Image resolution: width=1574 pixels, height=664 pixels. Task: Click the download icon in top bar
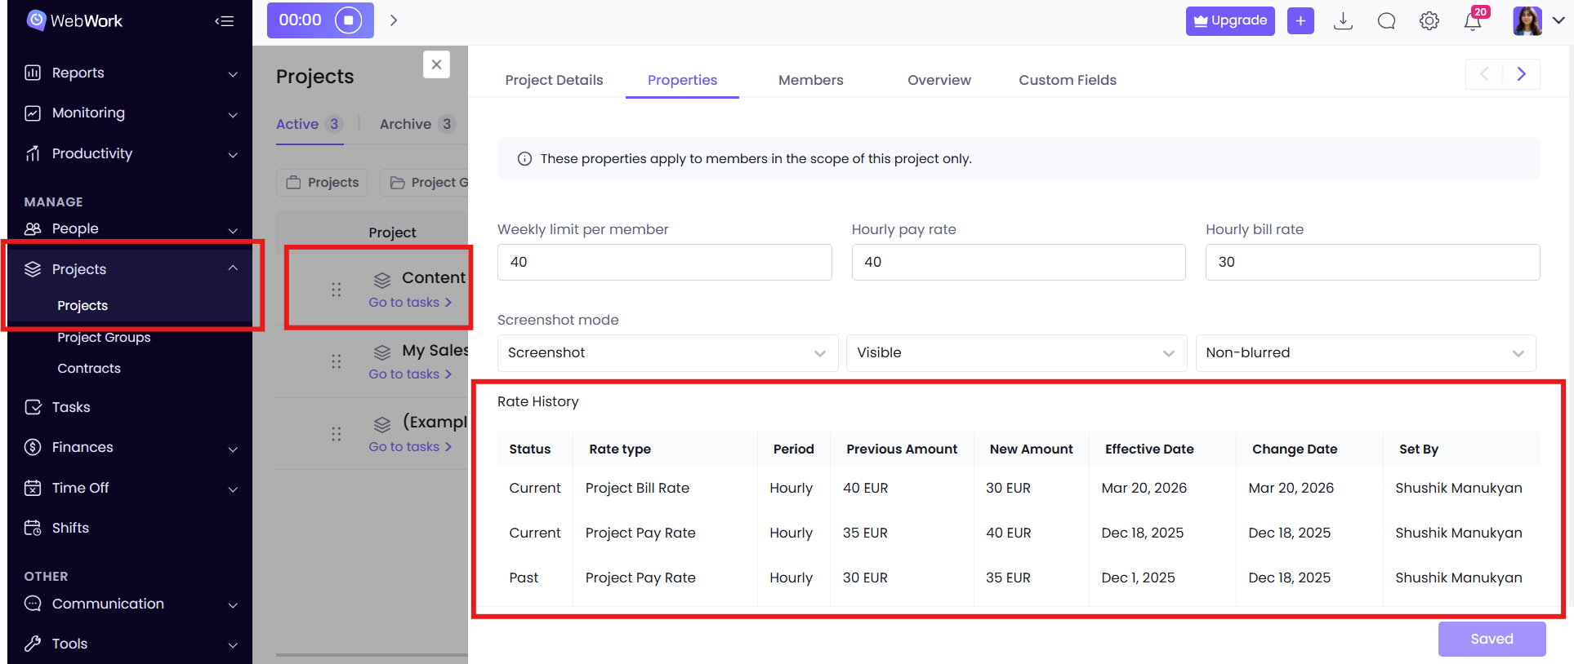point(1343,21)
